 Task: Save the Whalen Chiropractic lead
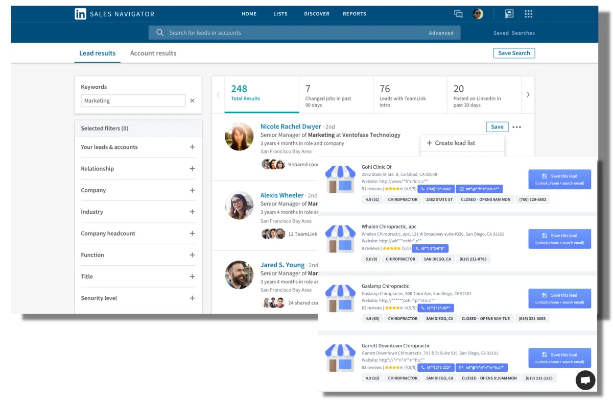pos(559,239)
